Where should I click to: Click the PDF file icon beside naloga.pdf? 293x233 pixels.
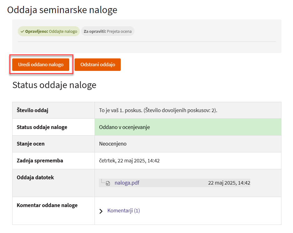[108, 183]
